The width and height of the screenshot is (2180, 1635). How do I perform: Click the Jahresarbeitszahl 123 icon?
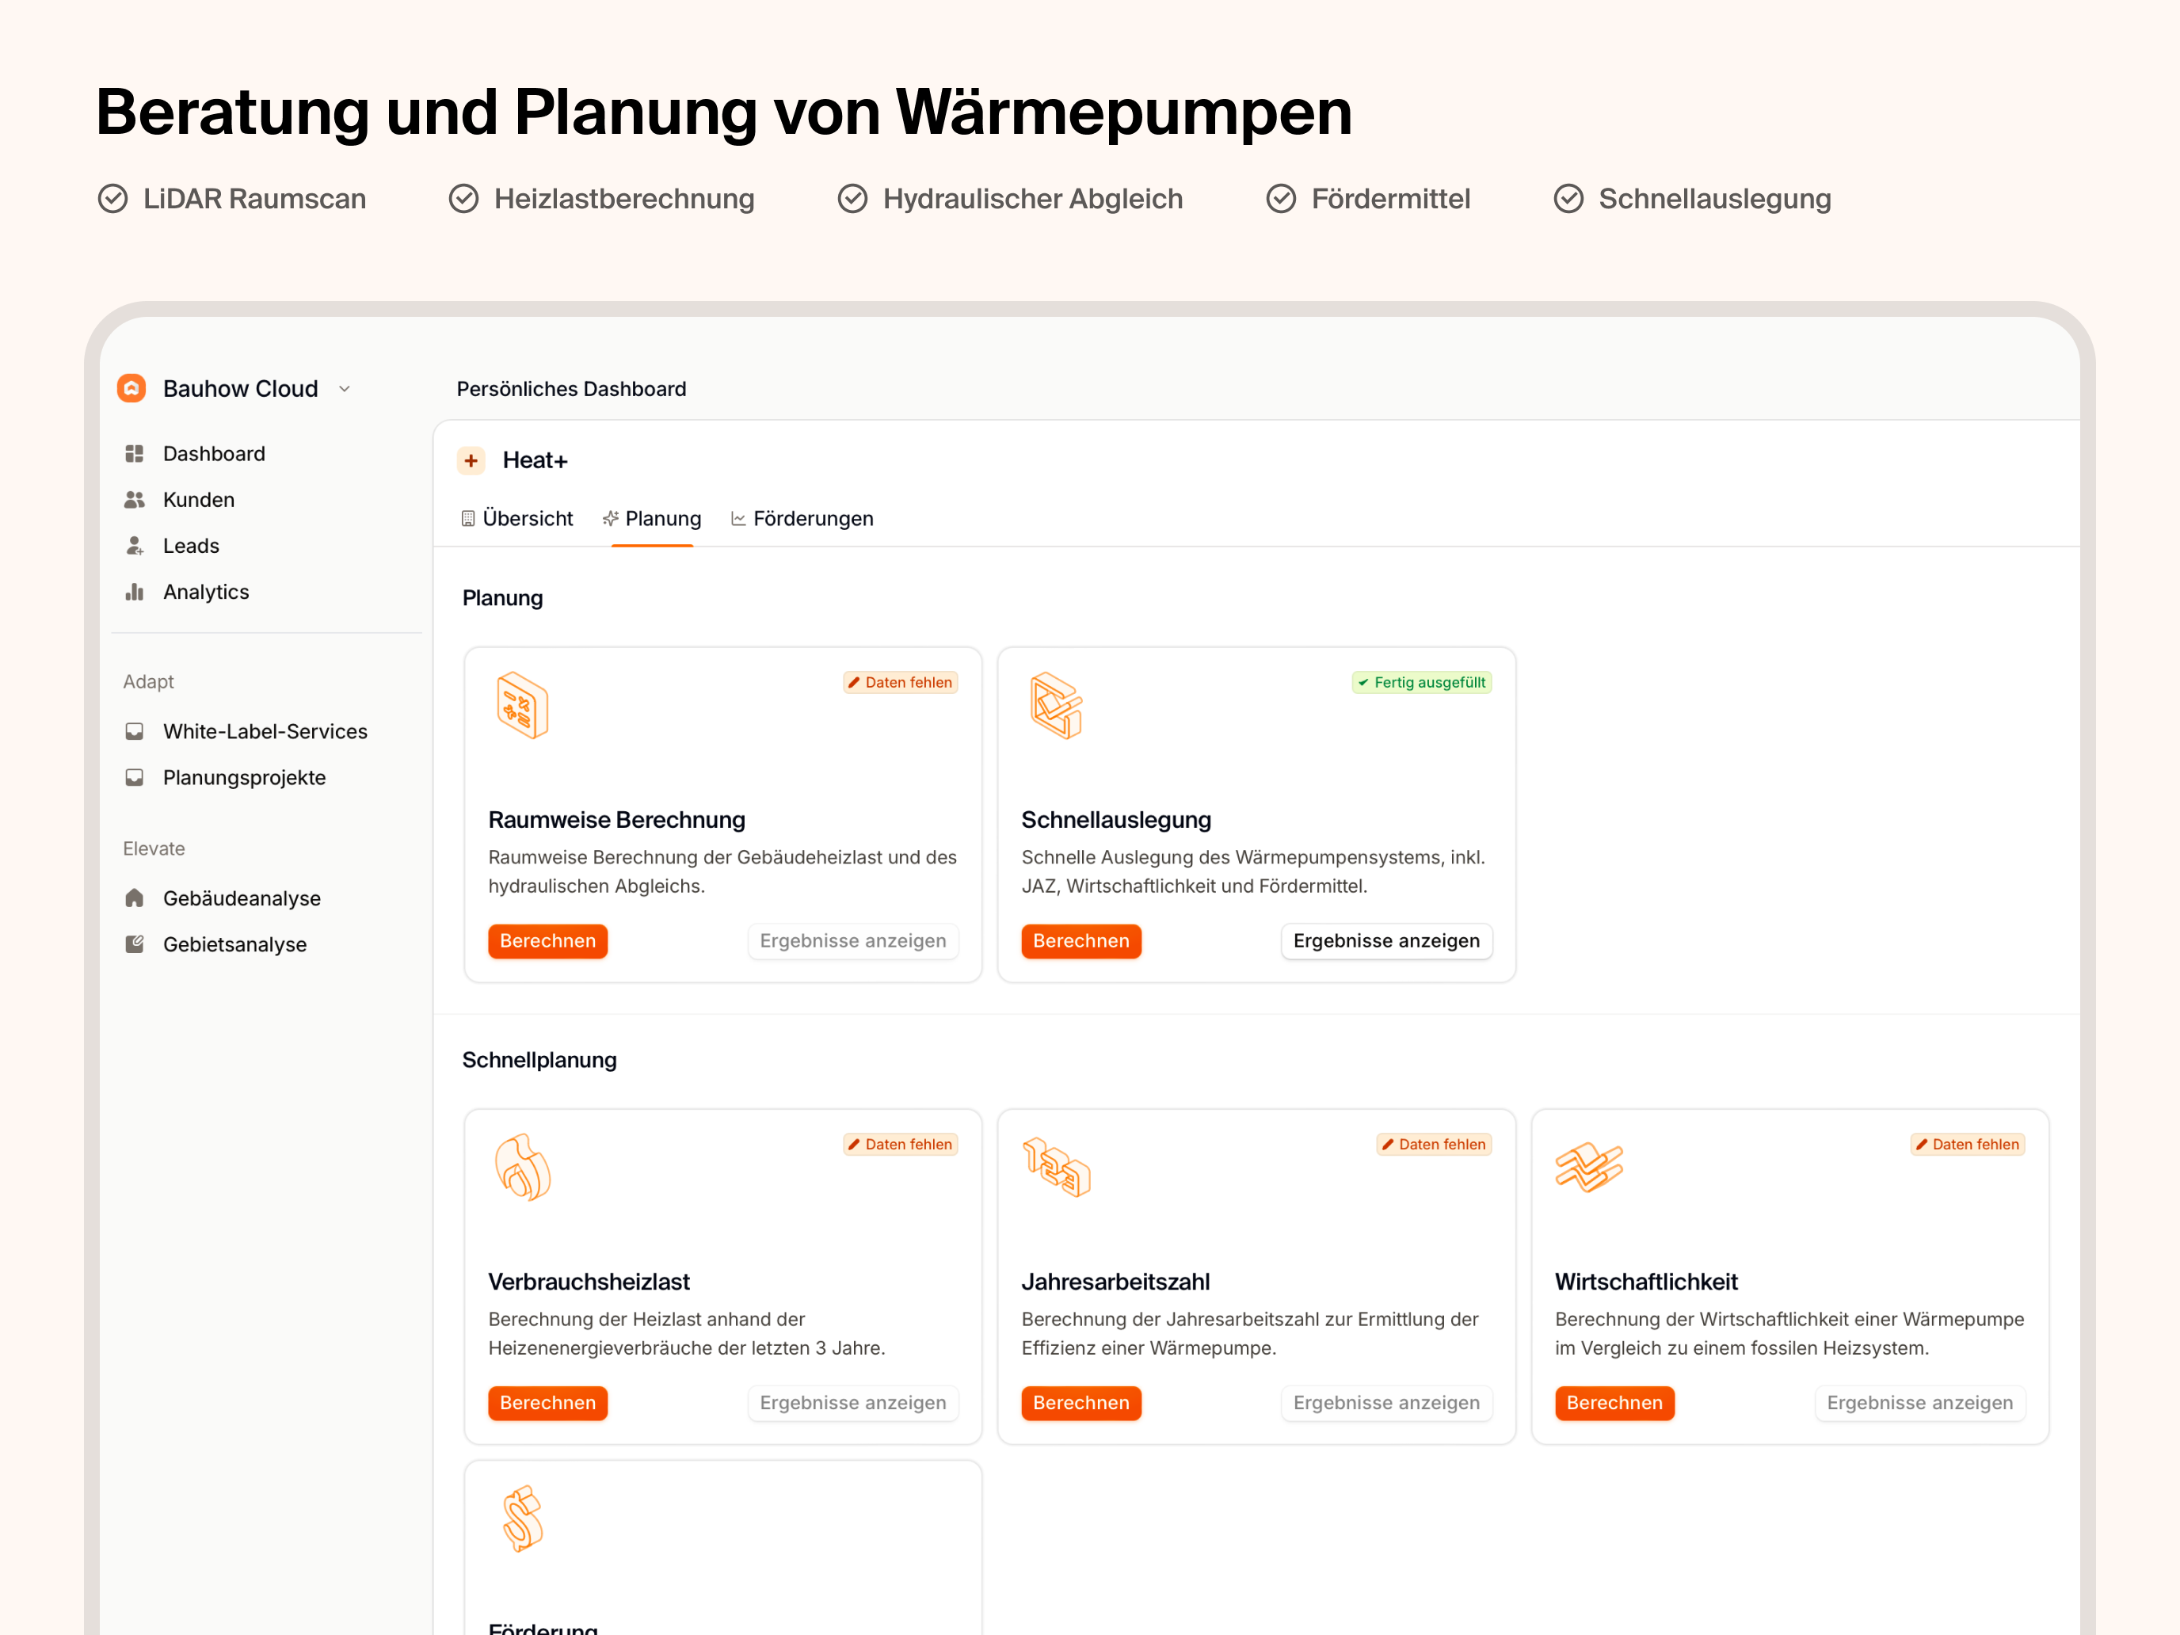pos(1057,1168)
